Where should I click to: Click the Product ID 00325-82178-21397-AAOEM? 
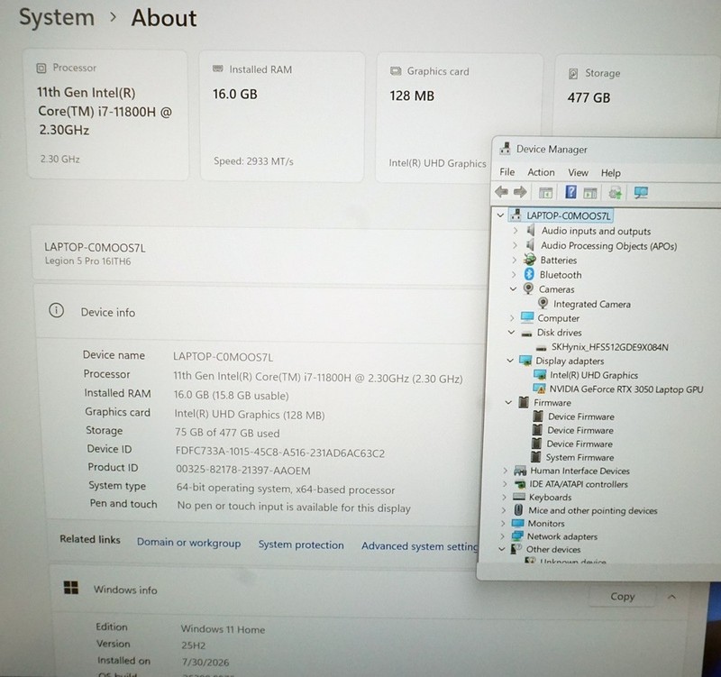pyautogui.click(x=242, y=470)
